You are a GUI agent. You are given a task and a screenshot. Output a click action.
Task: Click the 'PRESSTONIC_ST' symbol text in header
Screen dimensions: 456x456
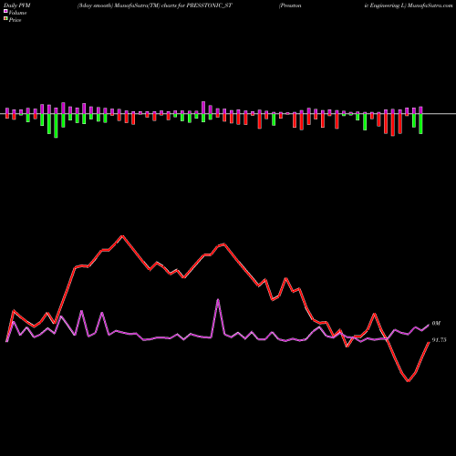[x=210, y=5]
